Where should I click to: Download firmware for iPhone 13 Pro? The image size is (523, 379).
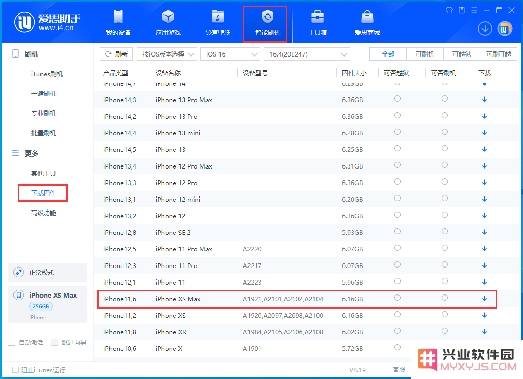(x=484, y=116)
